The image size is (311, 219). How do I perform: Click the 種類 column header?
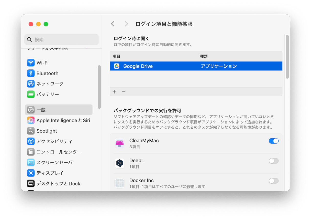(x=204, y=56)
